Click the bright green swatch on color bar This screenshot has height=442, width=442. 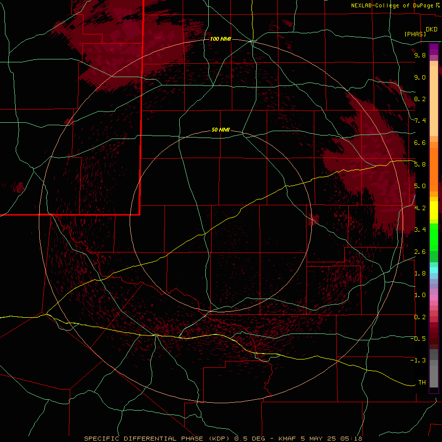point(434,237)
